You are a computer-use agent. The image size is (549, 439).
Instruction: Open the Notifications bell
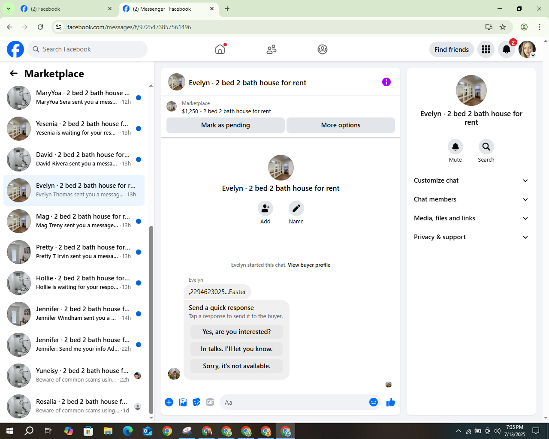(507, 49)
